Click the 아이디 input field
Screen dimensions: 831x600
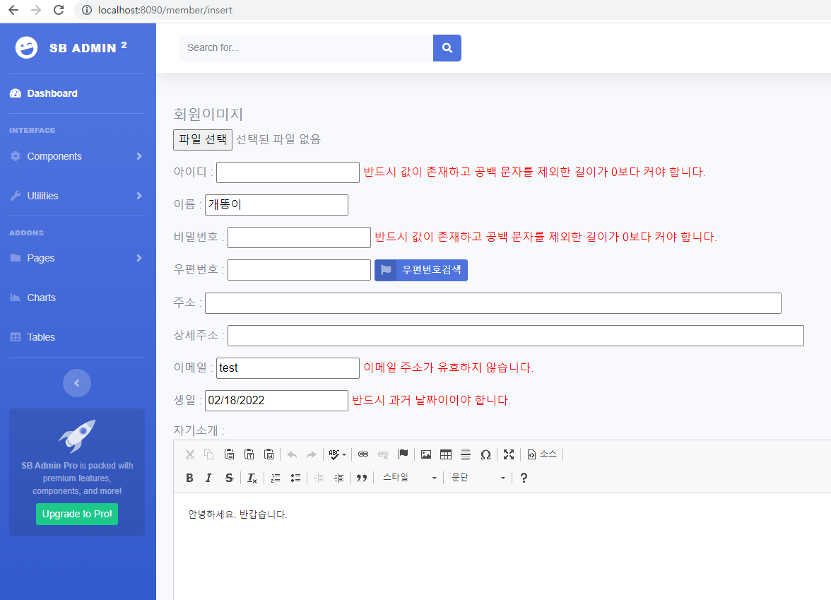[288, 172]
